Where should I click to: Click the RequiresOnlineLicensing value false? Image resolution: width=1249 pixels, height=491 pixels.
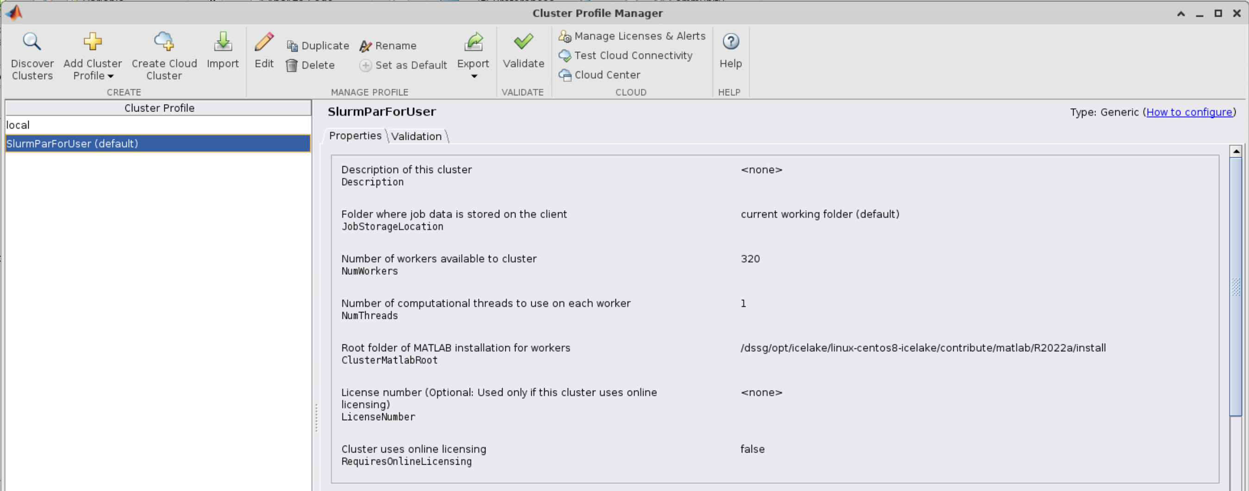[x=752, y=449]
